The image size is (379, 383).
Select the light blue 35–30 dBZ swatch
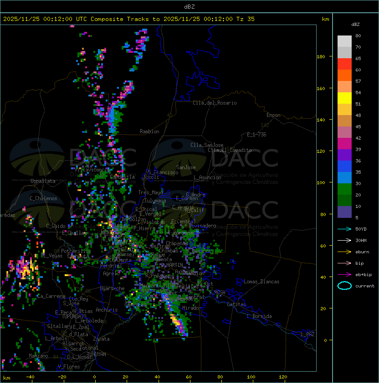[344, 177]
